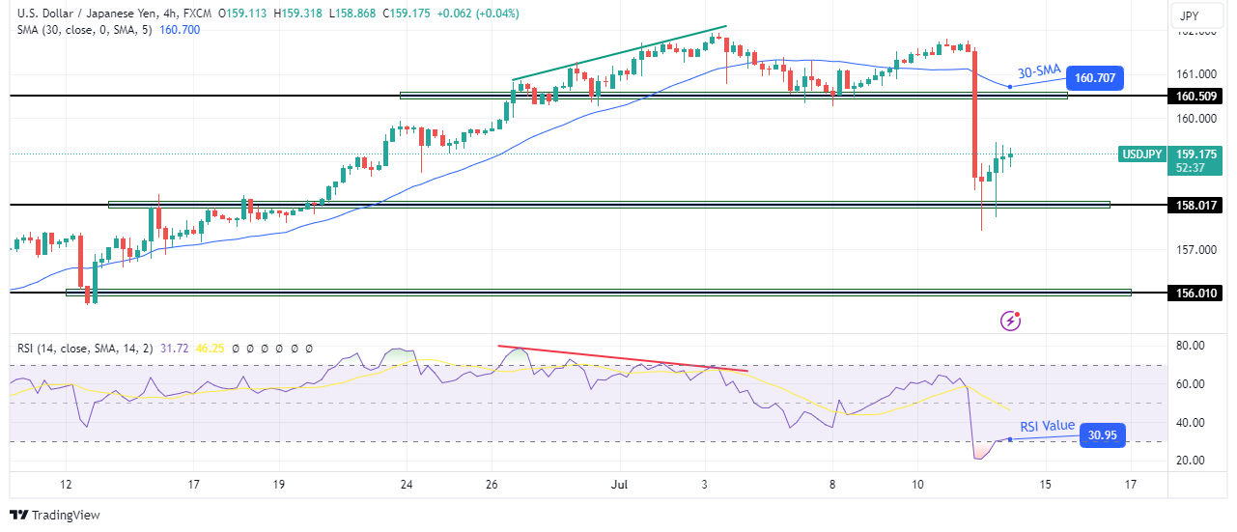
Task: Open the JPY currency selector
Action: (1197, 15)
